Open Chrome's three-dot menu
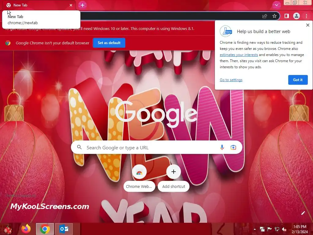This screenshot has width=313, height=235. pos(306,16)
